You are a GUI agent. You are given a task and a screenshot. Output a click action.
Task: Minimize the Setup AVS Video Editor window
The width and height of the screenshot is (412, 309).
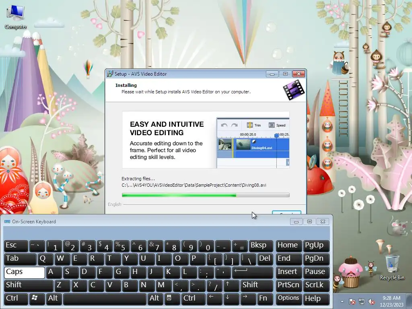tap(272, 74)
